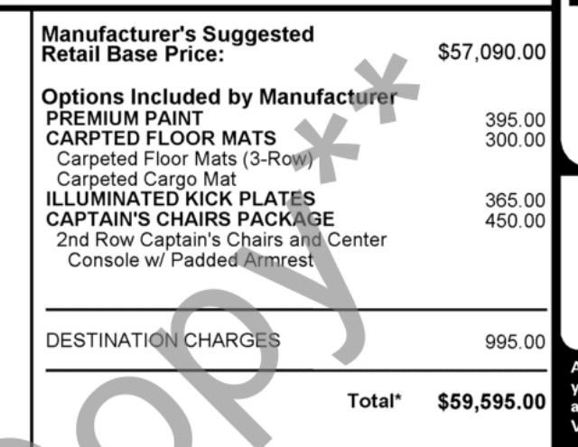Select the $57,090.00 base price amount
The width and height of the screenshot is (578, 447).
491,52
